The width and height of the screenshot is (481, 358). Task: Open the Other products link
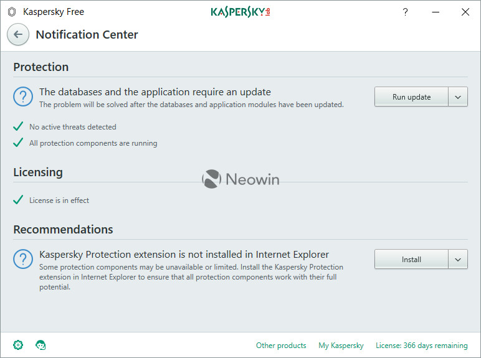(281, 346)
